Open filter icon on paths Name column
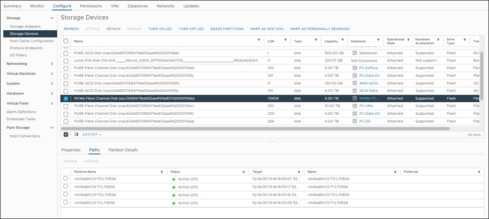The width and height of the screenshot is (489, 219). 395,172
